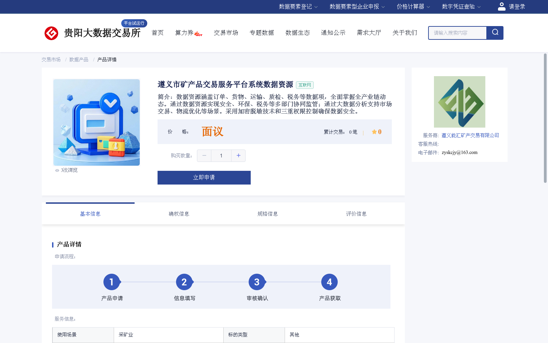
Task: Increase purchase quantity with plus button
Action: pyautogui.click(x=238, y=156)
